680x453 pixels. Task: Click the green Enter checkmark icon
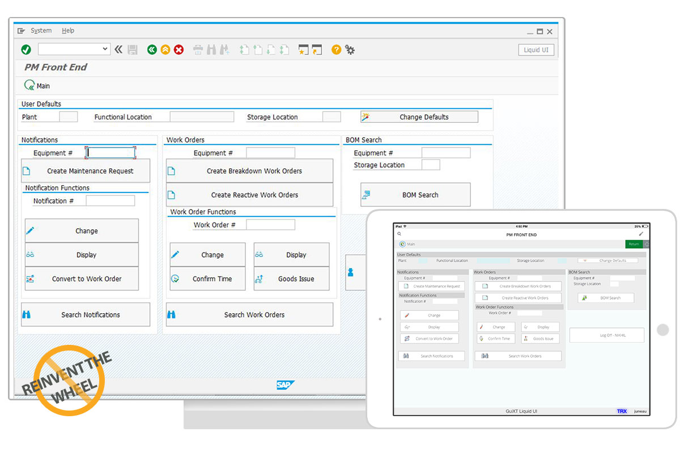pos(26,50)
